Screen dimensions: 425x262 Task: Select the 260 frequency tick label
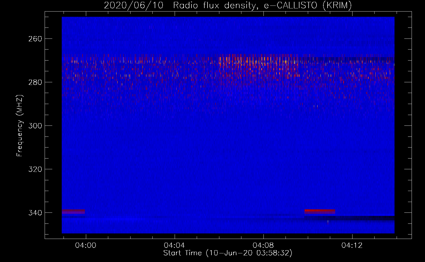tap(35, 39)
